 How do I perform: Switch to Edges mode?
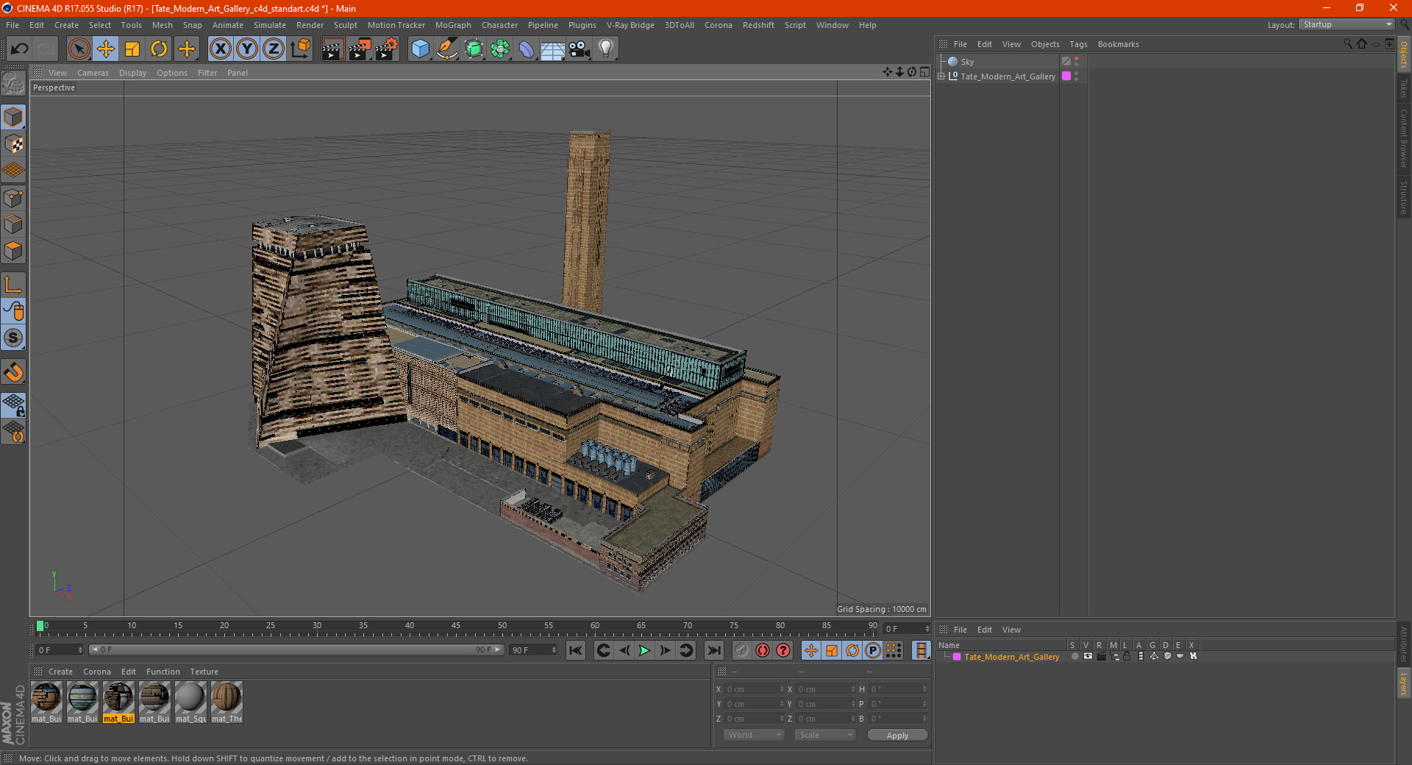click(x=13, y=224)
